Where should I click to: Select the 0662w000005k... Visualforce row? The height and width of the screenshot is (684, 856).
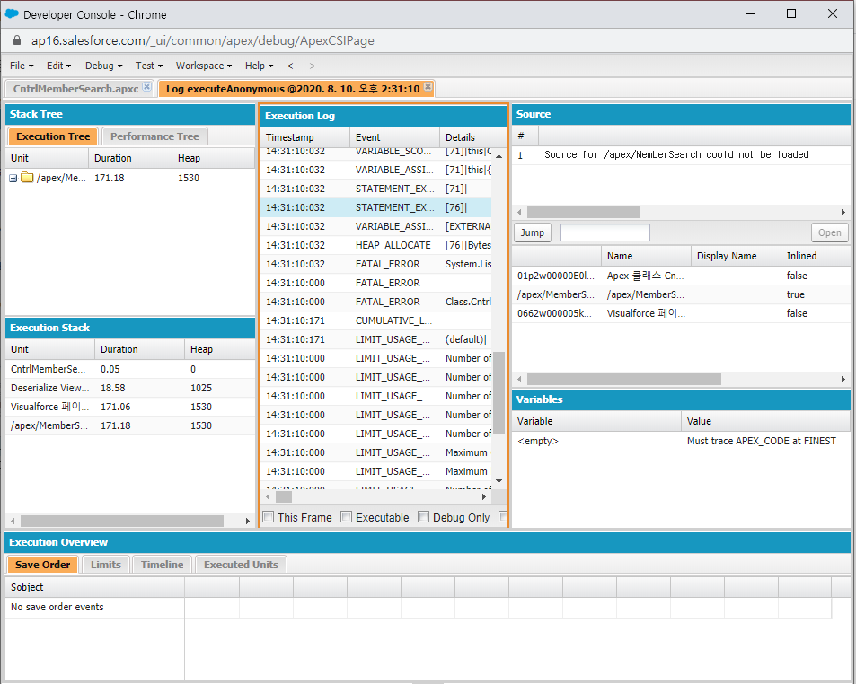point(681,313)
